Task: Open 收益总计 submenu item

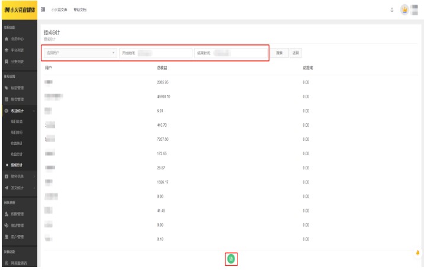Action: tap(17, 154)
